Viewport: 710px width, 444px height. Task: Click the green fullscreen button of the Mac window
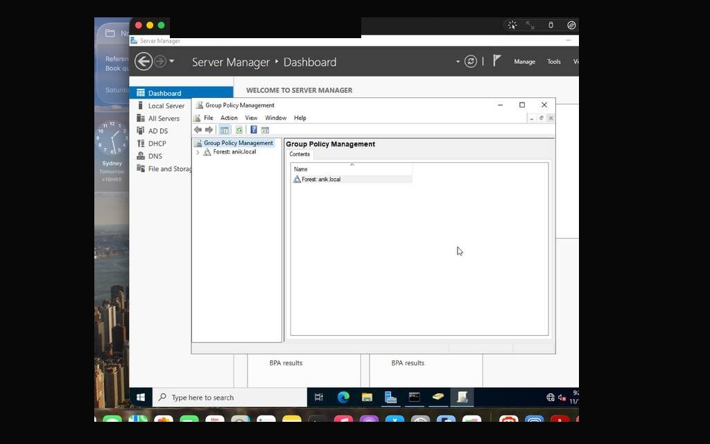click(x=161, y=26)
